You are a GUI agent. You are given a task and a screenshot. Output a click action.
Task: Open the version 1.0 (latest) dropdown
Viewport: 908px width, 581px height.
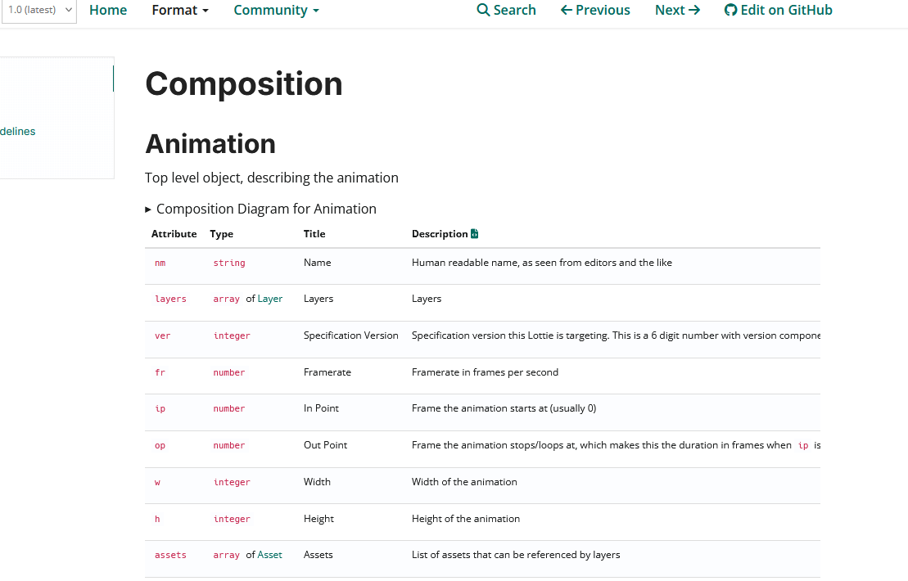(38, 11)
